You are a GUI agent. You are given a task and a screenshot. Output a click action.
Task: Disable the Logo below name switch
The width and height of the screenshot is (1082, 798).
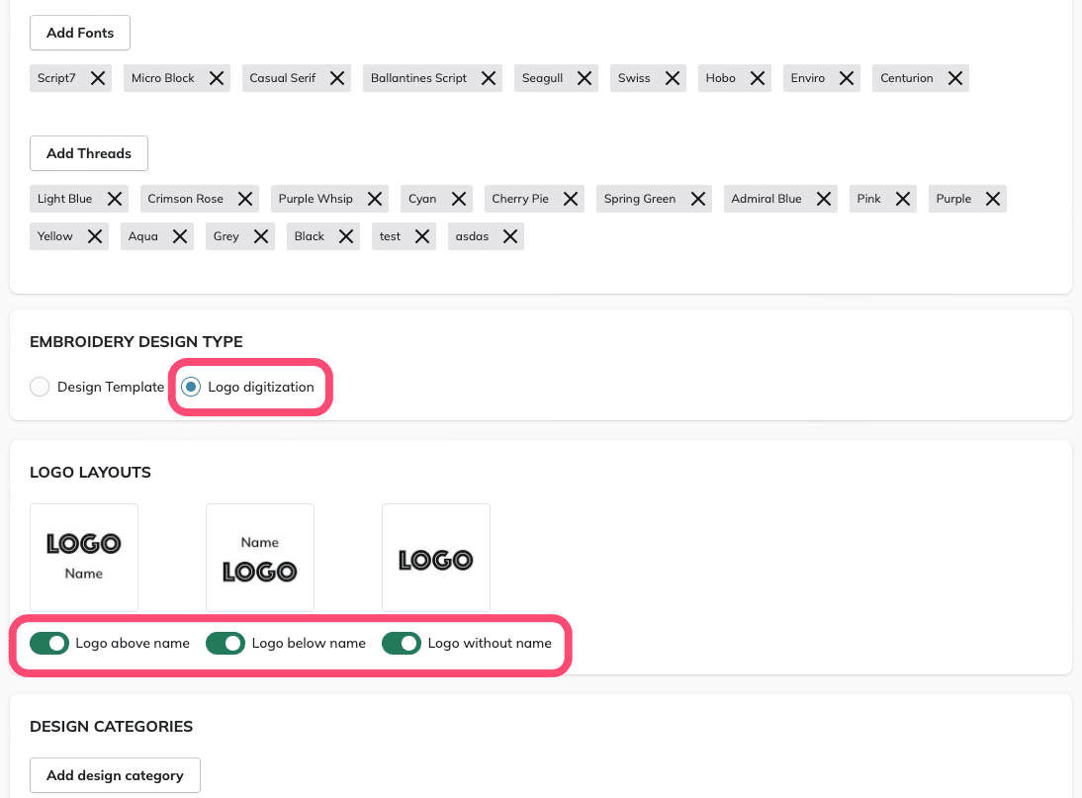point(225,644)
